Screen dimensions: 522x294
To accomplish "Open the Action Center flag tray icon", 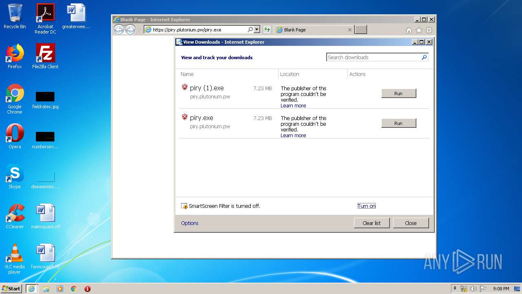I will (x=483, y=289).
